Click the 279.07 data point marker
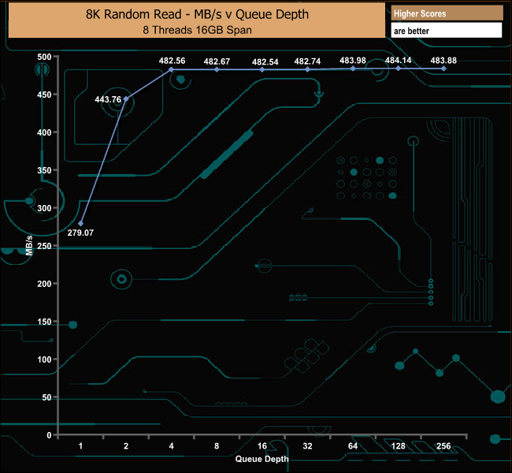 pyautogui.click(x=80, y=223)
